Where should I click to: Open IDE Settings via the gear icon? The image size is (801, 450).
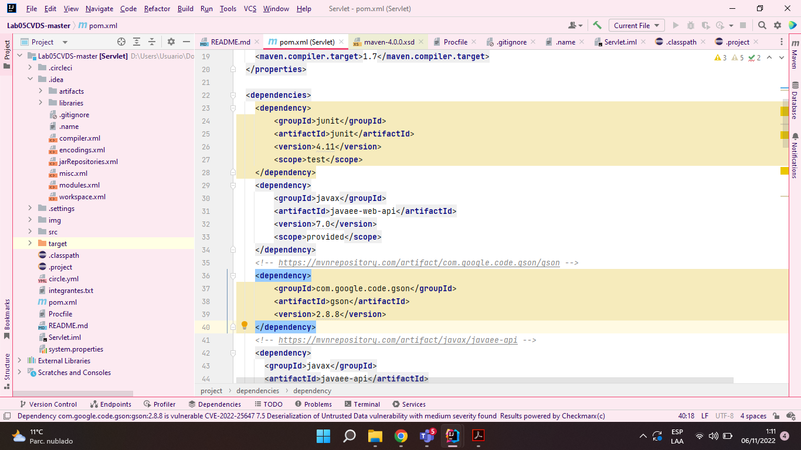click(x=778, y=26)
